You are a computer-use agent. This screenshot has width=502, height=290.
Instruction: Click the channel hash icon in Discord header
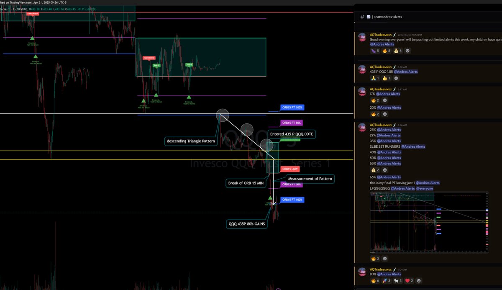362,17
